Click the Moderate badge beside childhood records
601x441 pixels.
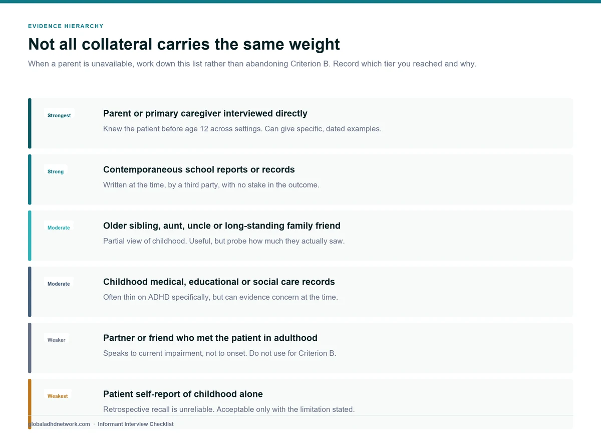click(x=59, y=284)
